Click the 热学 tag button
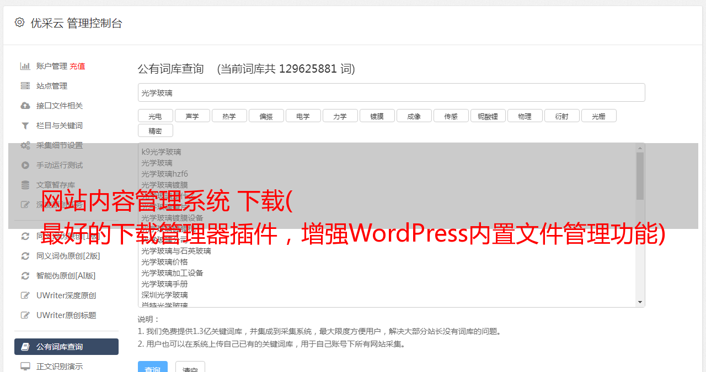This screenshot has width=706, height=372. [x=229, y=116]
